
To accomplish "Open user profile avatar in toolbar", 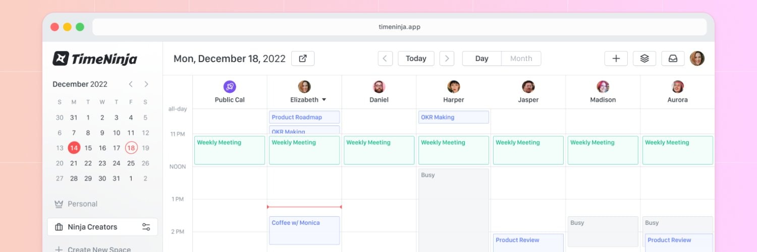I will [x=697, y=58].
